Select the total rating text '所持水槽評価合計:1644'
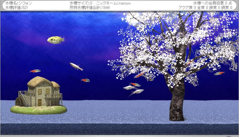This screenshot has height=137, width=239. (90, 7)
